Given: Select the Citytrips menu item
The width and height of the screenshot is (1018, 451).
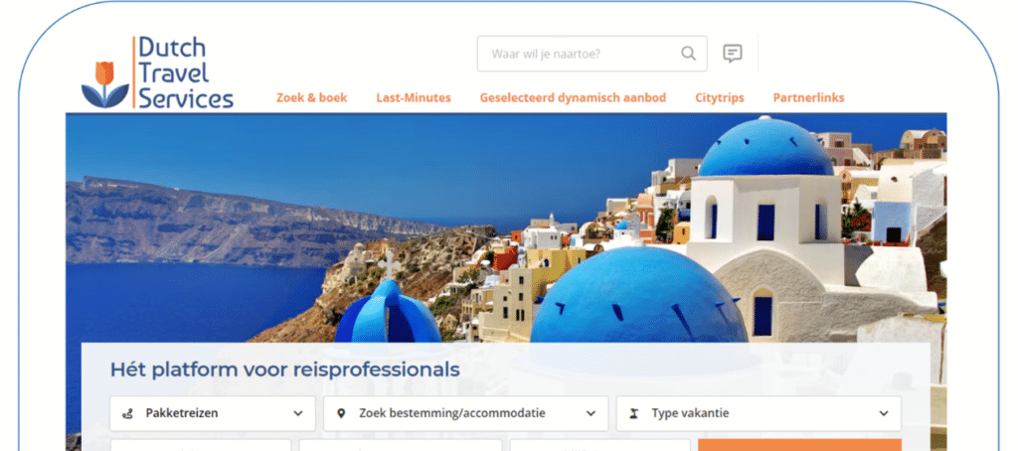Looking at the screenshot, I should tap(720, 98).
